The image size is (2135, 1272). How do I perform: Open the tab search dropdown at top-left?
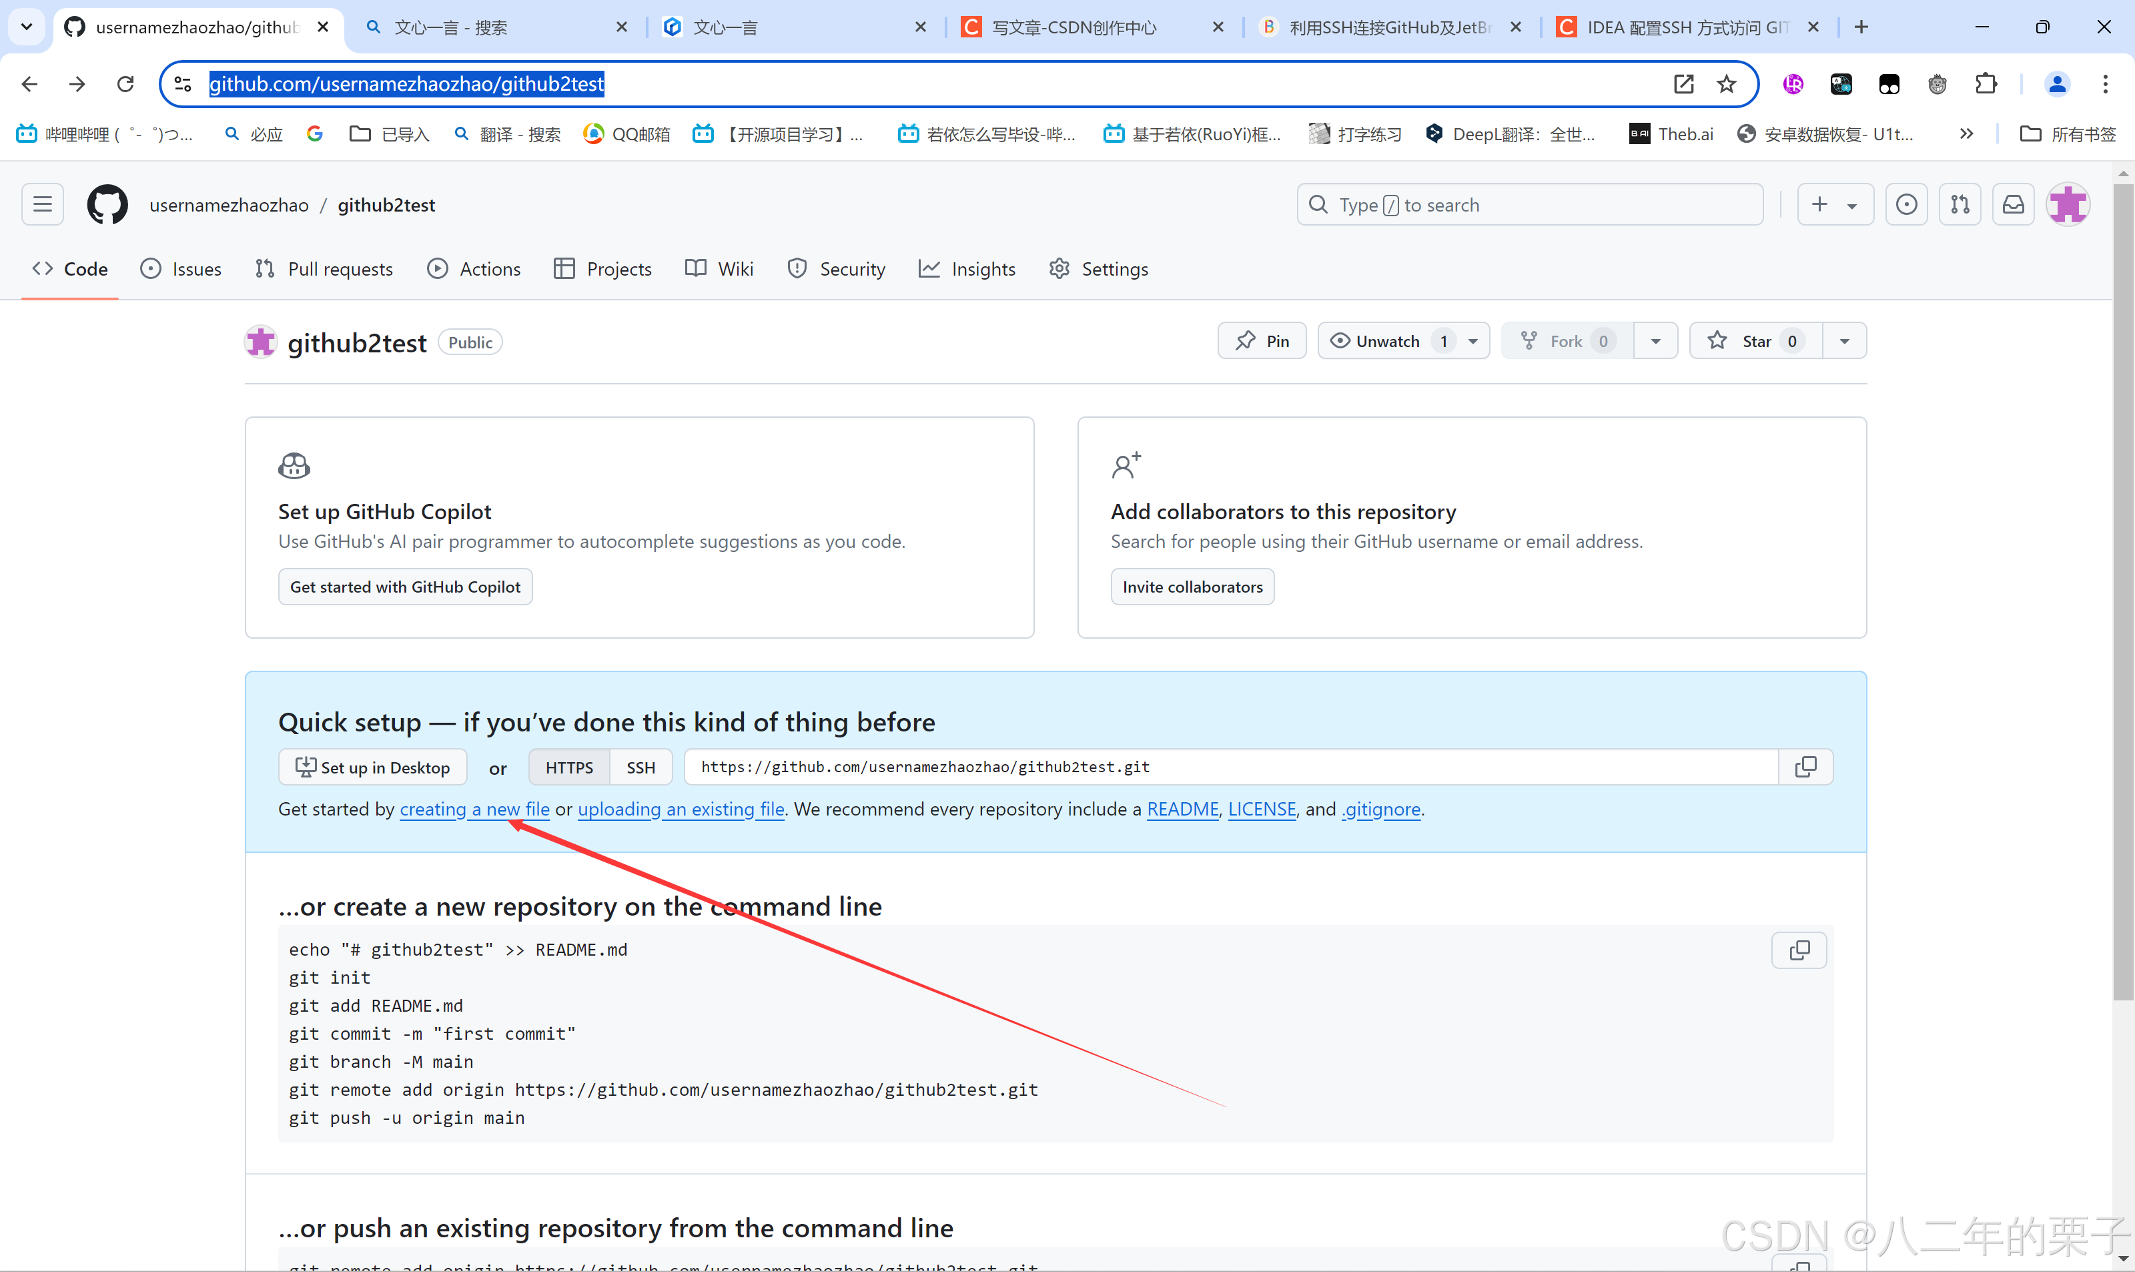27,27
